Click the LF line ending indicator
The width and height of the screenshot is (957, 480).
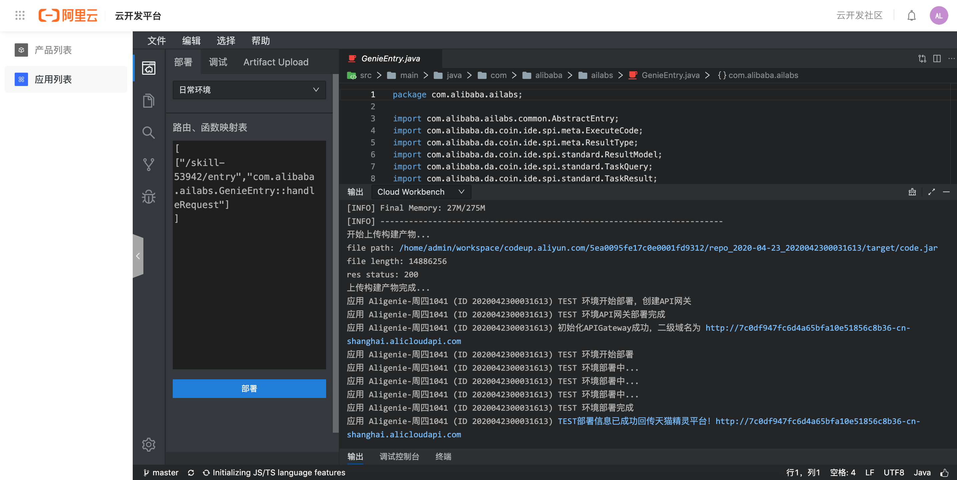point(869,473)
